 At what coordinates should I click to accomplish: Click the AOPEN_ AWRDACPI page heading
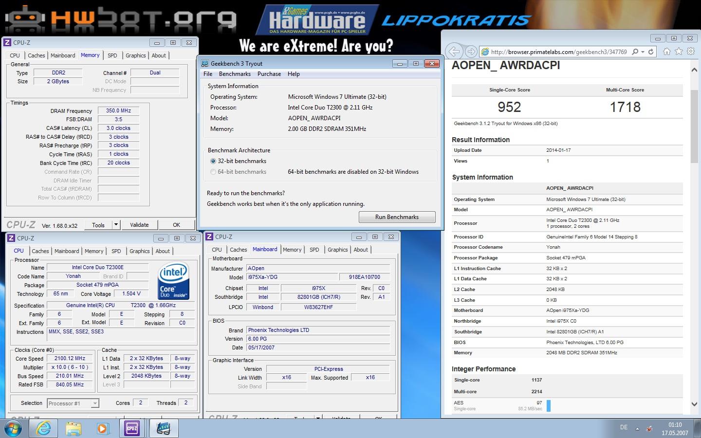pyautogui.click(x=506, y=66)
